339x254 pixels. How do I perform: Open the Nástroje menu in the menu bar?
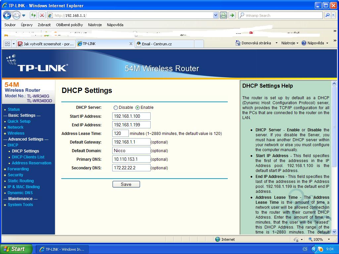coord(95,25)
